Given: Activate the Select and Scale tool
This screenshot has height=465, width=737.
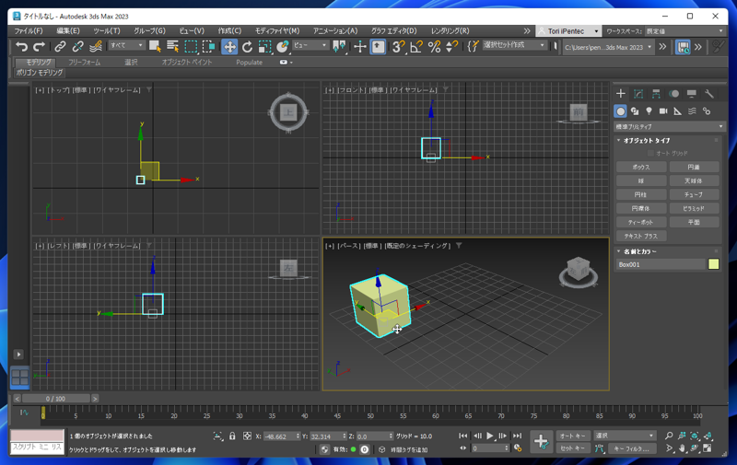Looking at the screenshot, I should pyautogui.click(x=265, y=46).
